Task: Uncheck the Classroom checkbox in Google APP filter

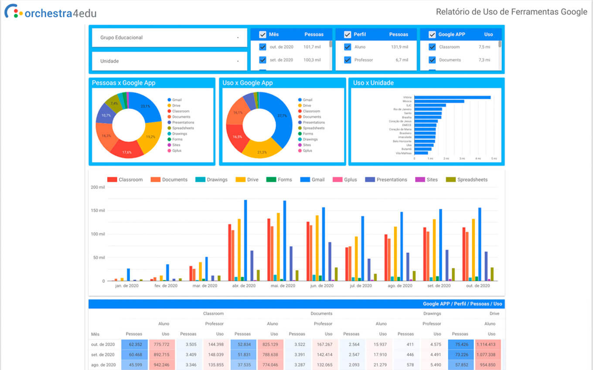Action: coord(432,47)
